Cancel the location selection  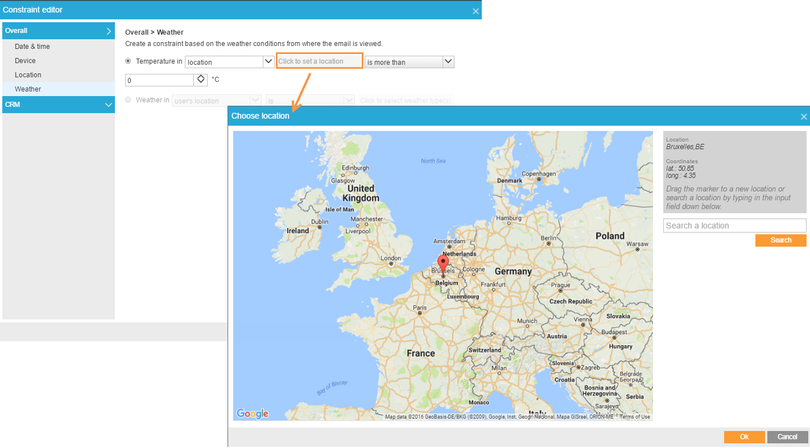click(787, 437)
